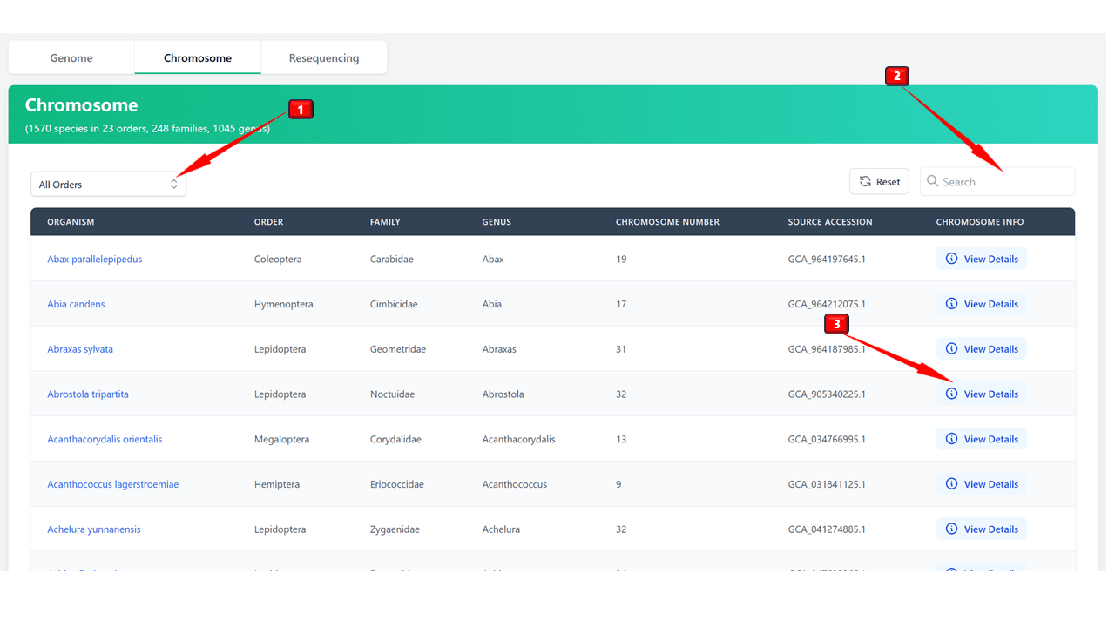Click the info icon in Achelura yunnanensis row
Viewport: 1115px width, 627px height.
click(951, 529)
